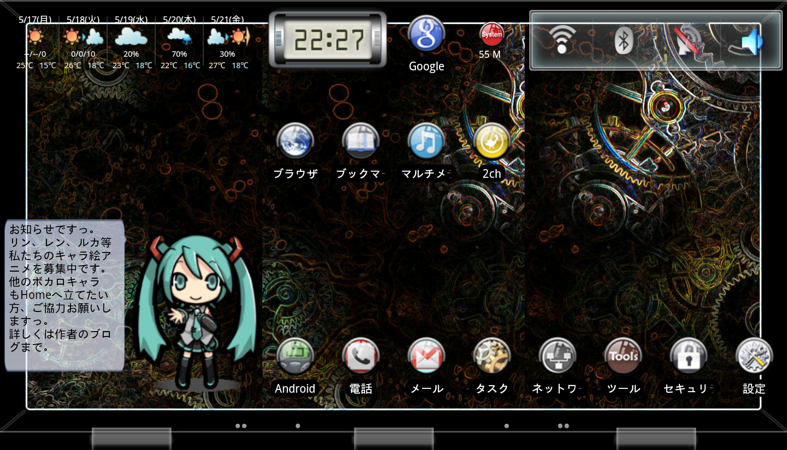The height and width of the screenshot is (450, 787).
Task: Enable the disabled GPS satellite toggle
Action: coord(688,40)
